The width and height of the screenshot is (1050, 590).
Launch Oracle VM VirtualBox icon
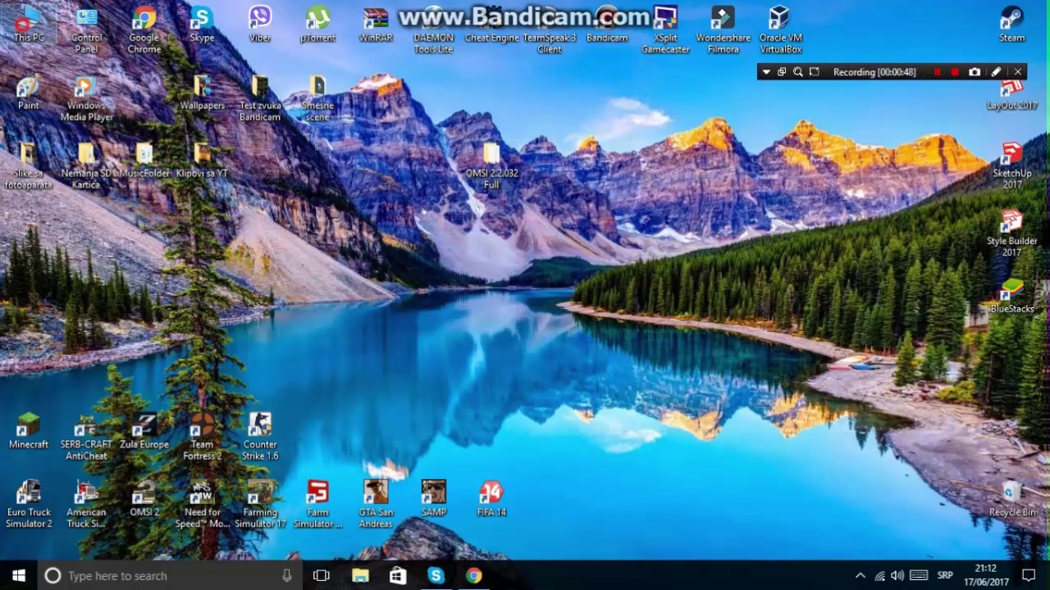pos(780,31)
